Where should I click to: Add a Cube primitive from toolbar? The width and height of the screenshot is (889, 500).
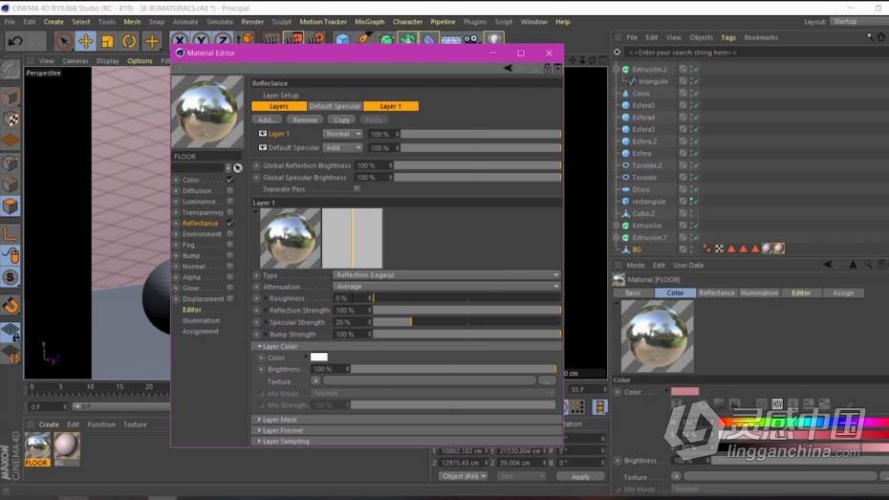pyautogui.click(x=342, y=39)
